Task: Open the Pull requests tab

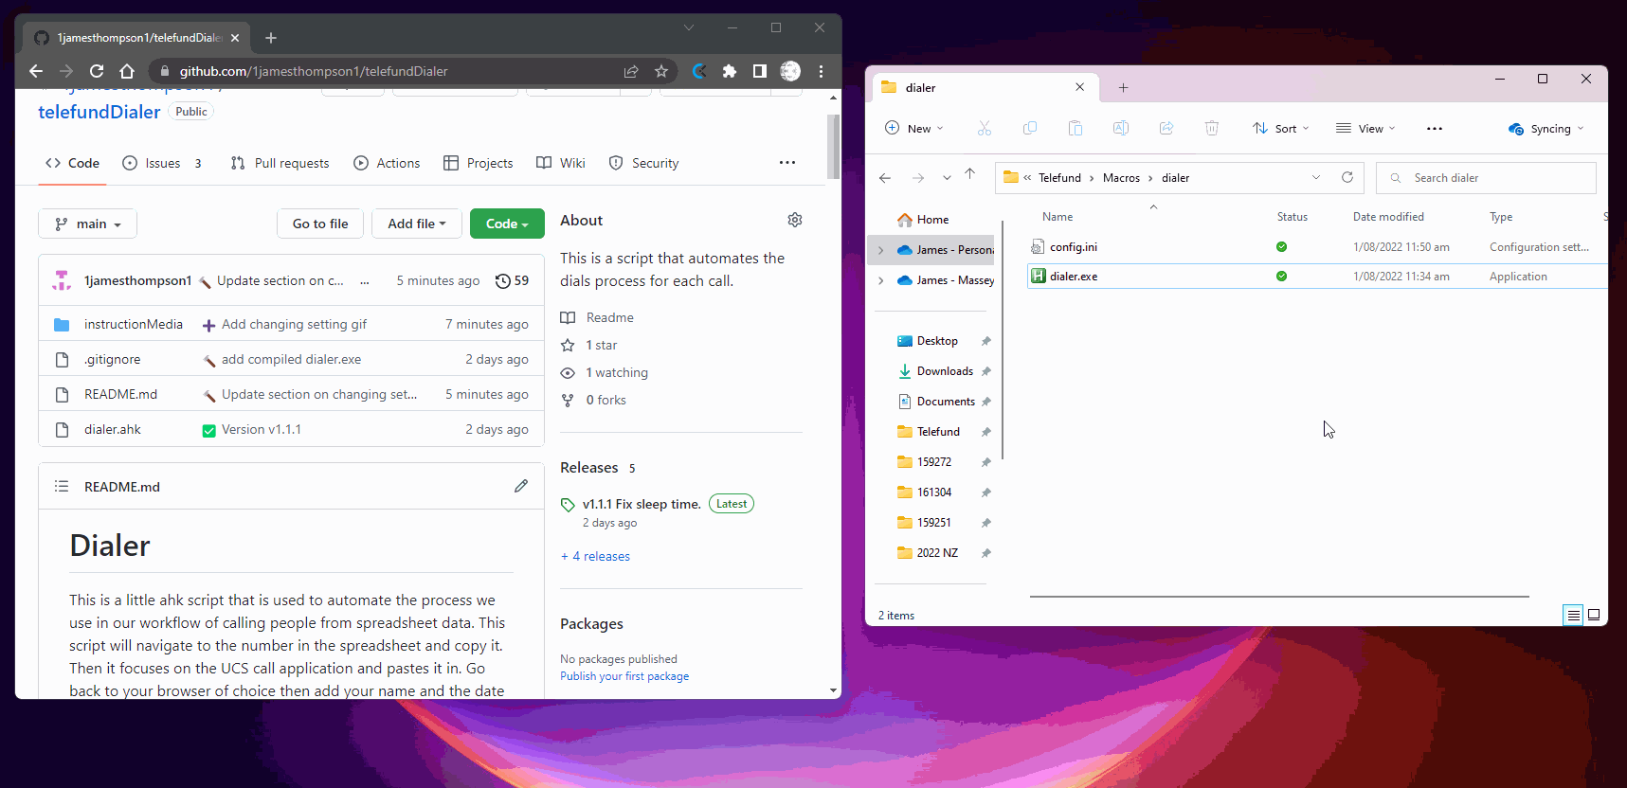Action: pos(280,163)
